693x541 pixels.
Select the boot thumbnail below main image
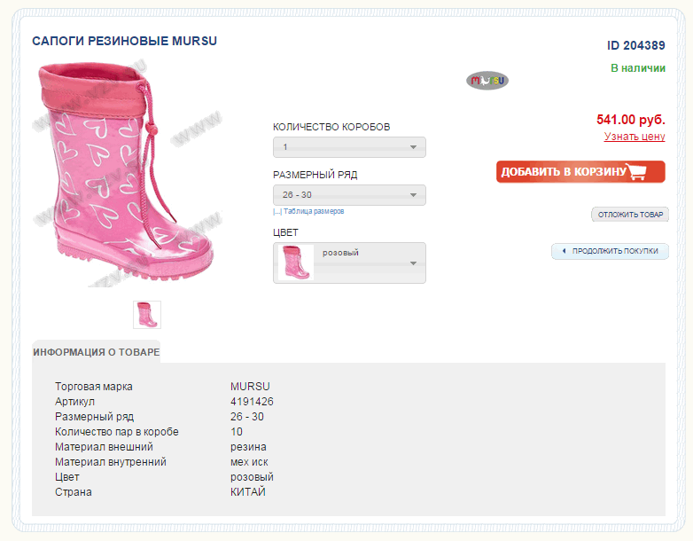coord(147,314)
